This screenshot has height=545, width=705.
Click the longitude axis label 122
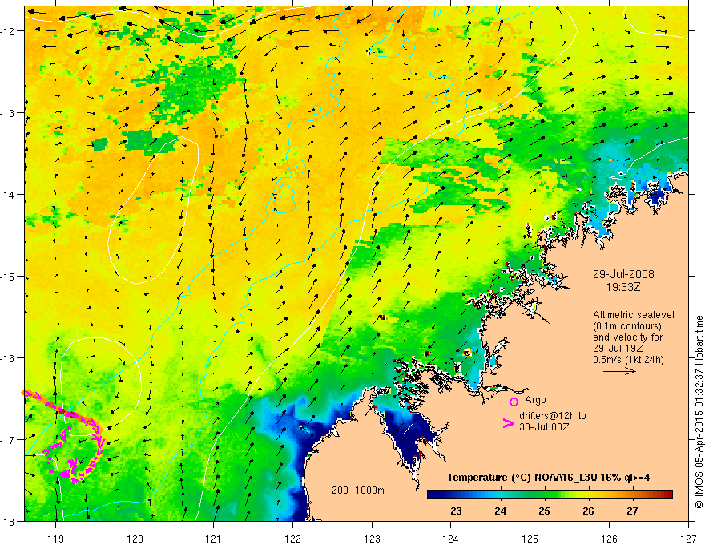pyautogui.click(x=292, y=539)
